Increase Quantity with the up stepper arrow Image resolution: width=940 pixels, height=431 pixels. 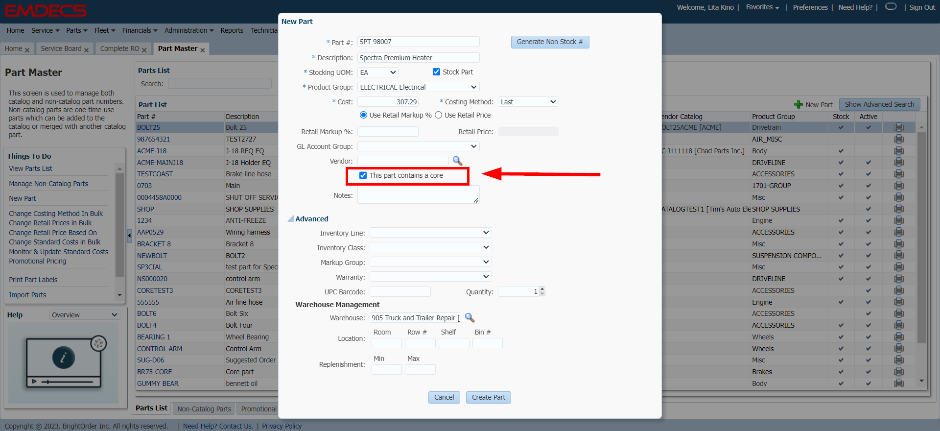point(542,289)
